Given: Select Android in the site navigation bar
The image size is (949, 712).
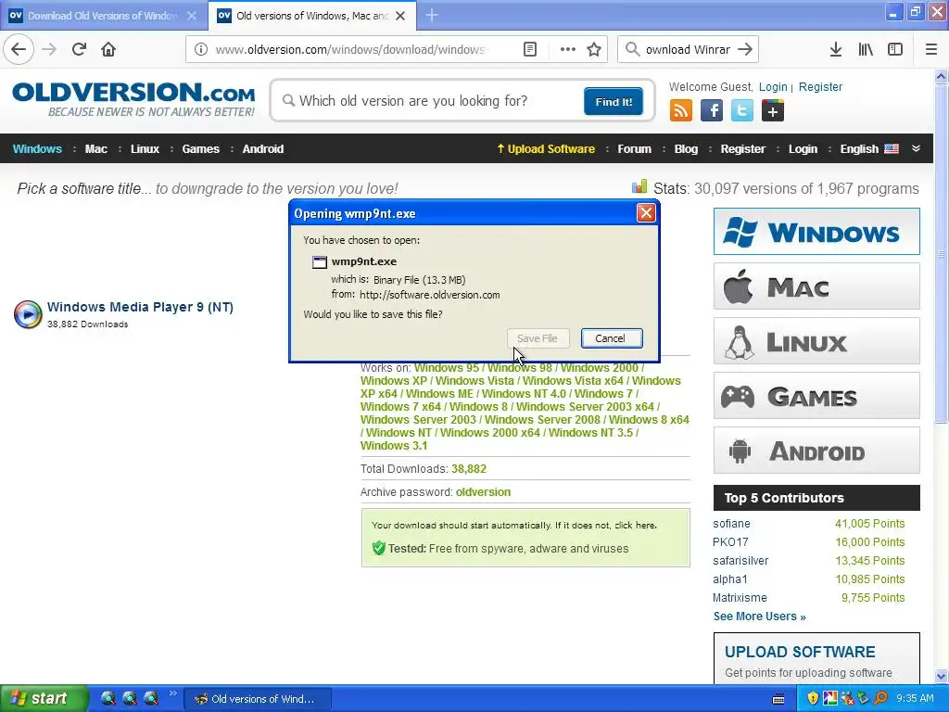Looking at the screenshot, I should [262, 149].
